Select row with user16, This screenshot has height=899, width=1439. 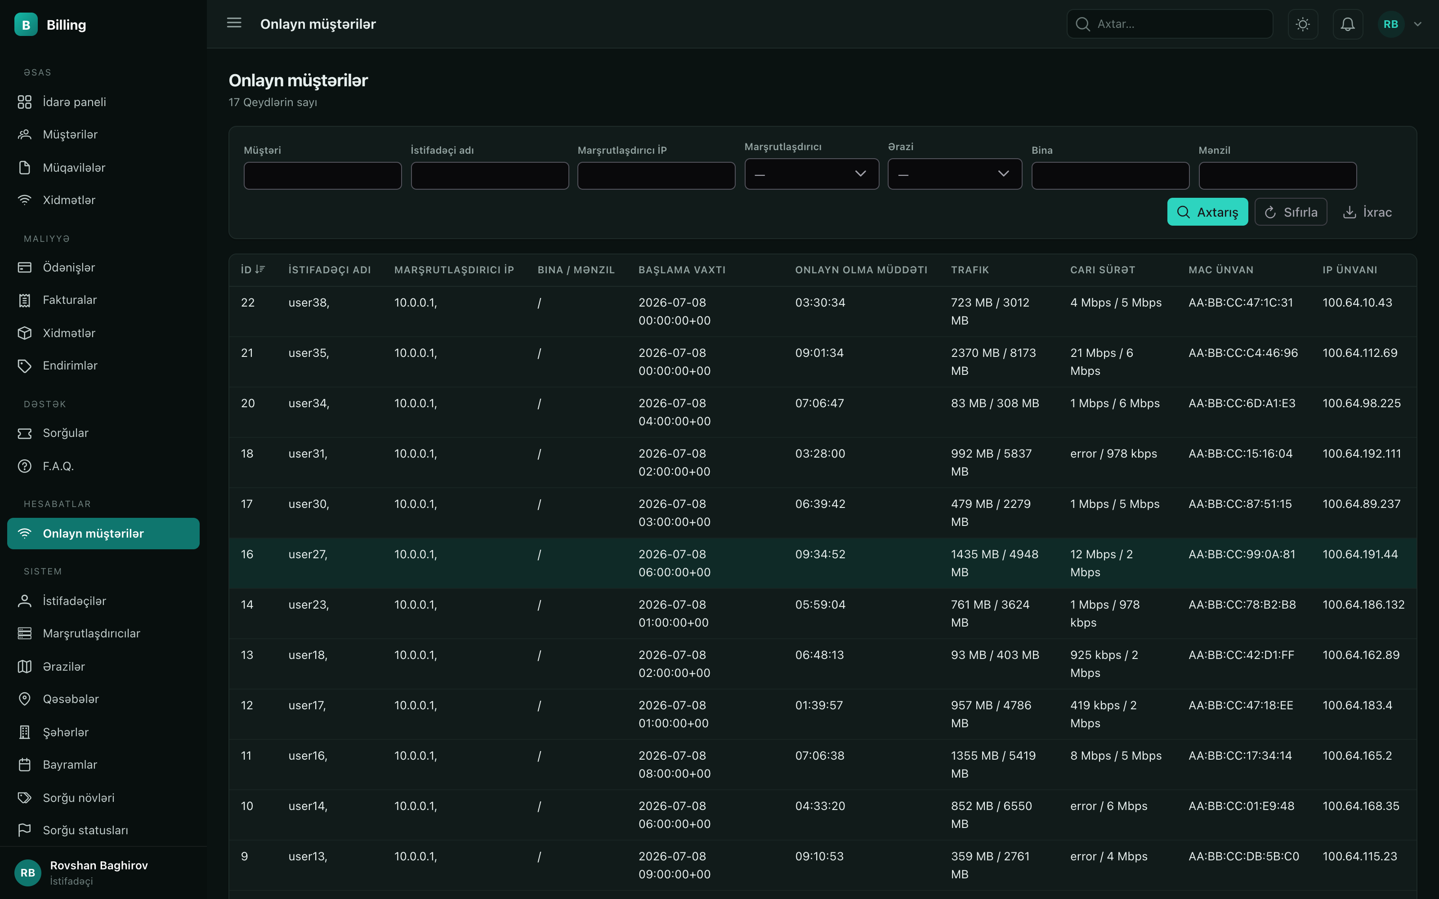[x=822, y=765]
